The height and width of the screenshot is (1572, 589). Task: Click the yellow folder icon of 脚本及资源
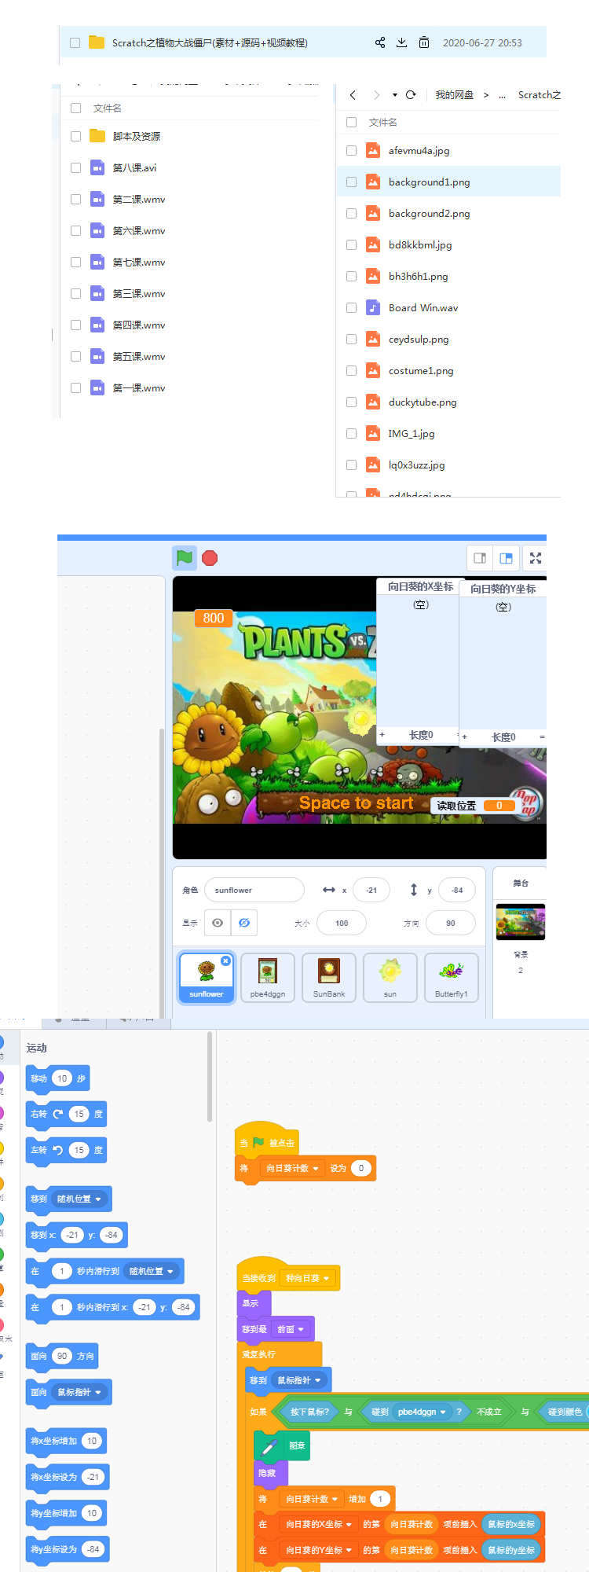tap(97, 136)
